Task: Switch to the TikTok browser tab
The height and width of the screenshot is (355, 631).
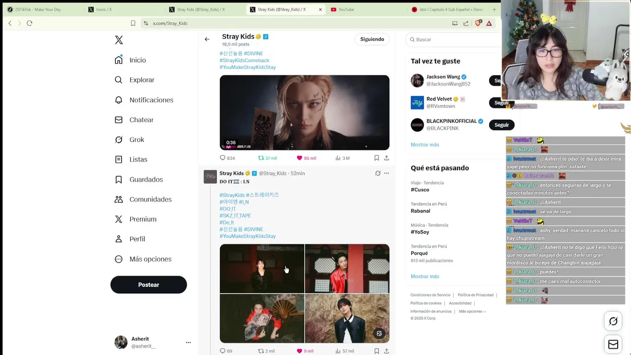Action: click(x=42, y=9)
